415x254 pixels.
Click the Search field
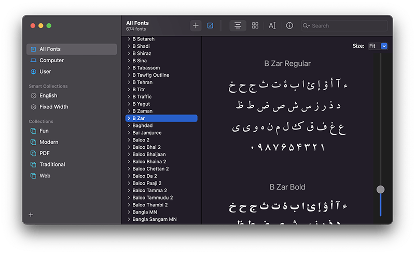pos(344,26)
